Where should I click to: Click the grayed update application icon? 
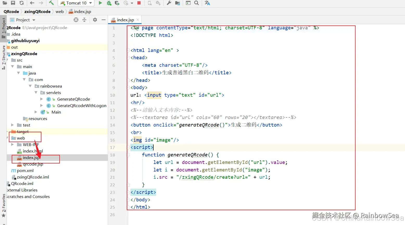(x=150, y=3)
